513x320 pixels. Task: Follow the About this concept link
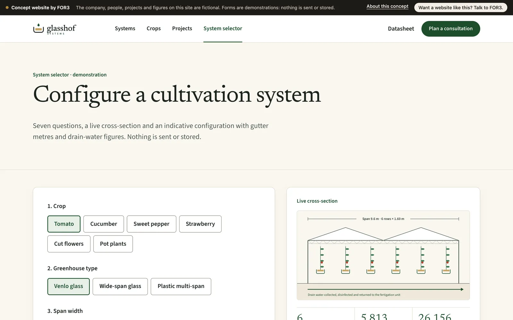tap(387, 6)
